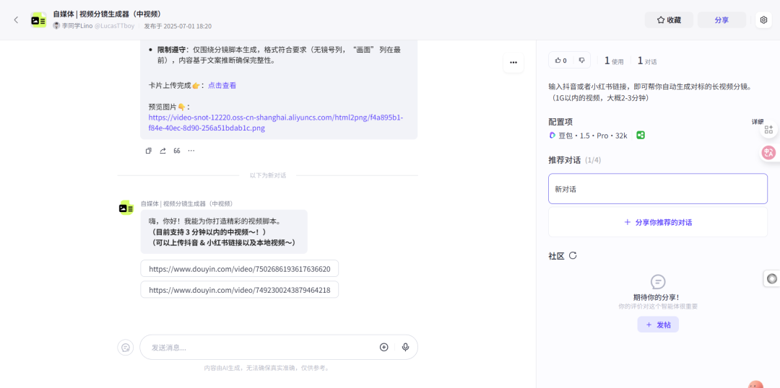Screen dimensions: 780x388
Task: Open the 点击查看 link
Action: [222, 85]
